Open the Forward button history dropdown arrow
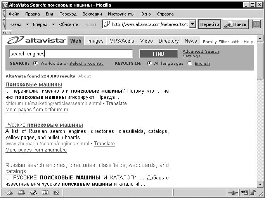 click(53, 25)
